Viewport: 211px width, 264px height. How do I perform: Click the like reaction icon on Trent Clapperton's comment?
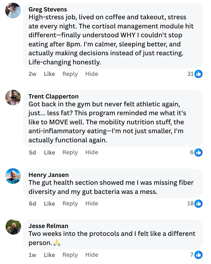[x=198, y=152]
